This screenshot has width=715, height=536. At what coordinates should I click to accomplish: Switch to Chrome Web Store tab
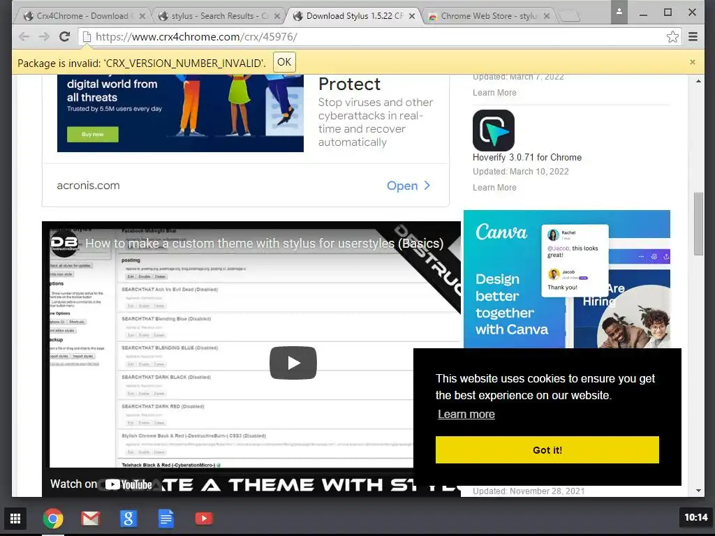[x=488, y=16]
